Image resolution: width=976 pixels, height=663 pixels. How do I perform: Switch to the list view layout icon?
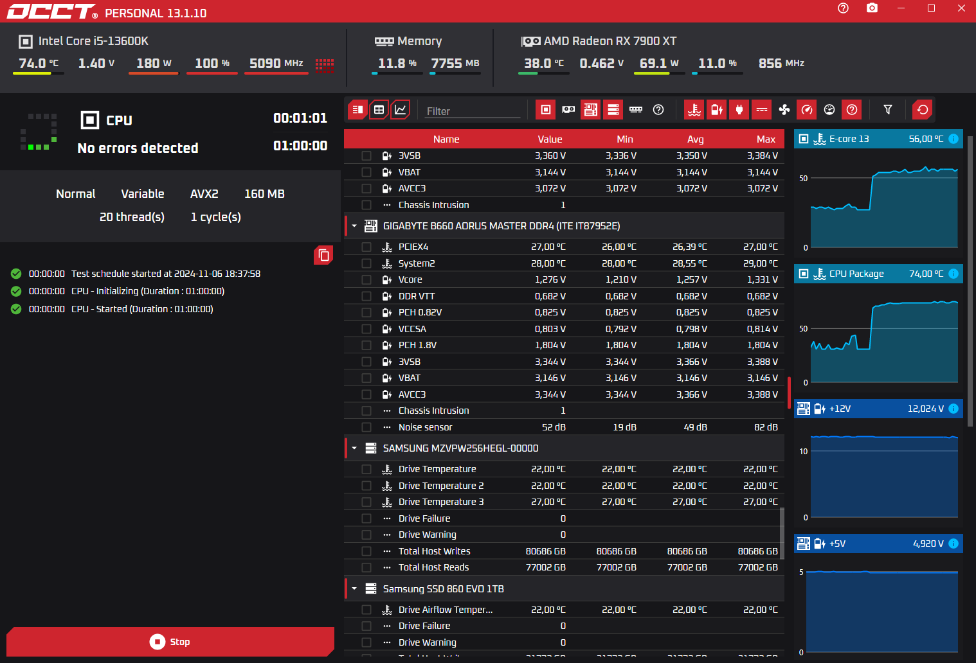[358, 110]
